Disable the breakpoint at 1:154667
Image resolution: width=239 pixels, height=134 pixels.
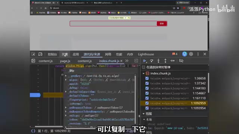[147, 93]
